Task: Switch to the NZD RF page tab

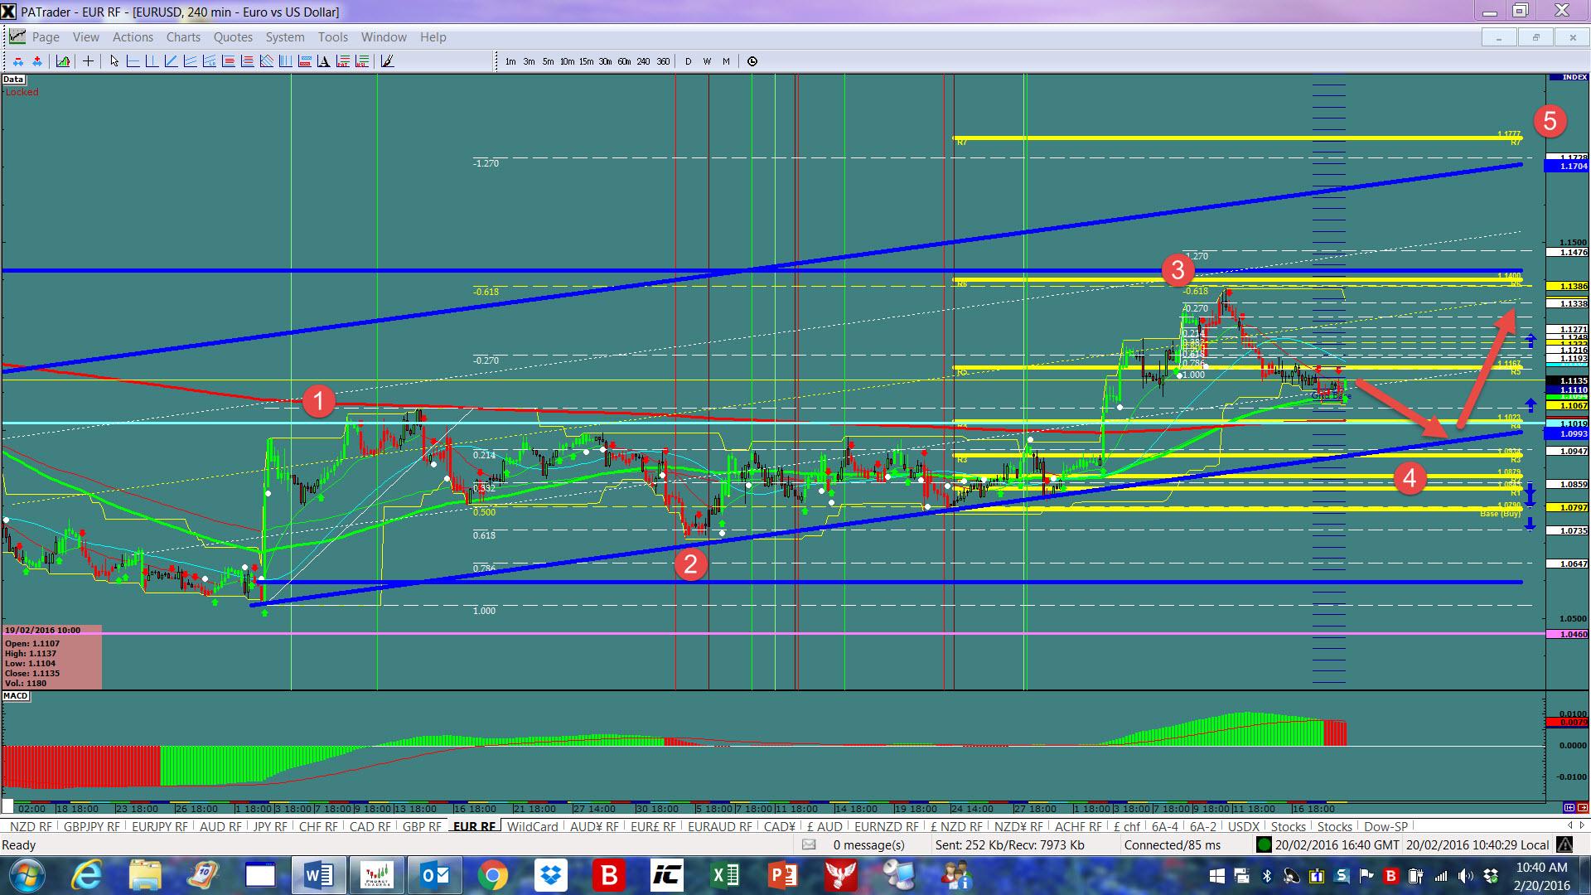Action: 31,826
